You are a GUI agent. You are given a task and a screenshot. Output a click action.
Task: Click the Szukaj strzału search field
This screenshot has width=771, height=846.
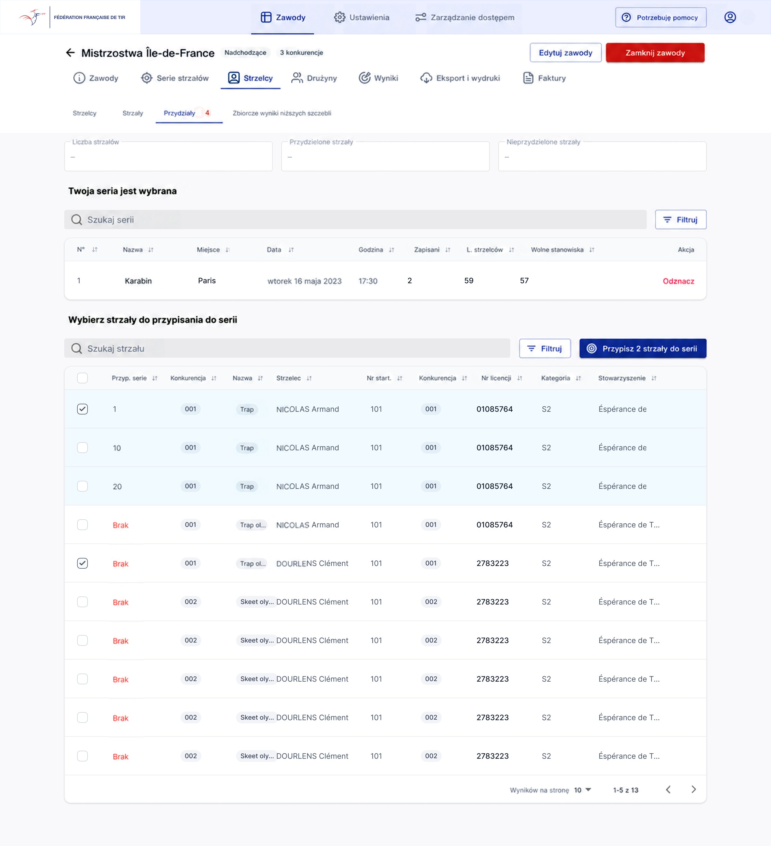287,348
